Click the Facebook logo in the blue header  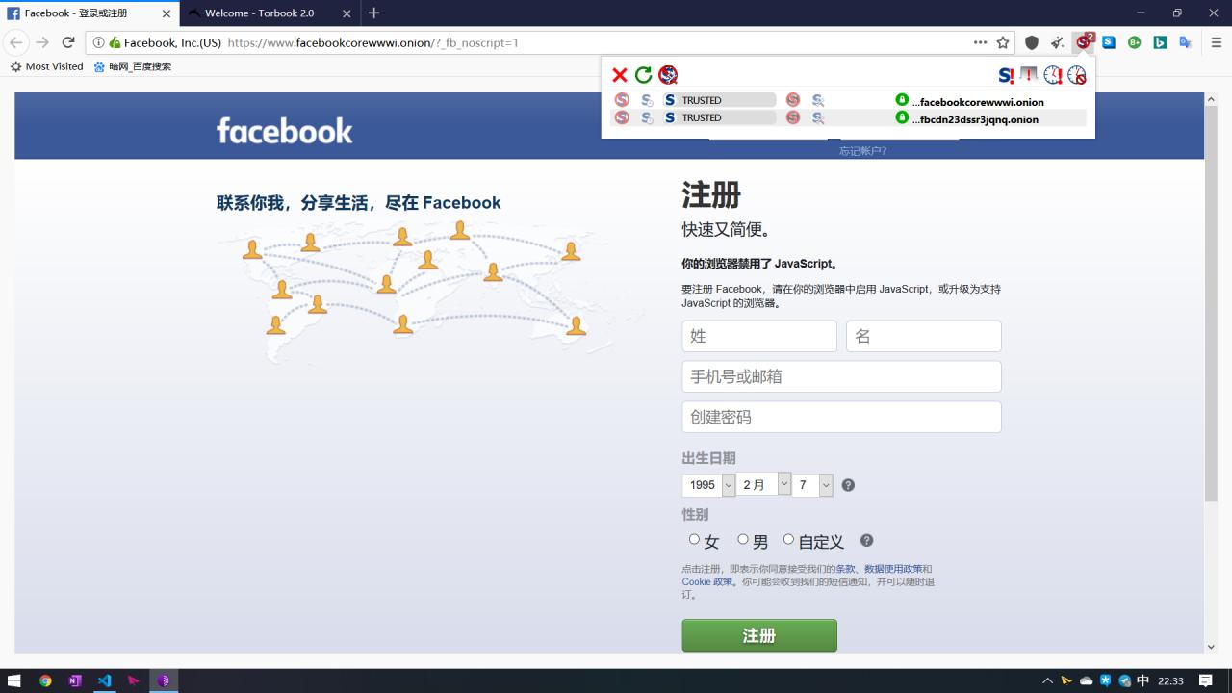pos(284,131)
